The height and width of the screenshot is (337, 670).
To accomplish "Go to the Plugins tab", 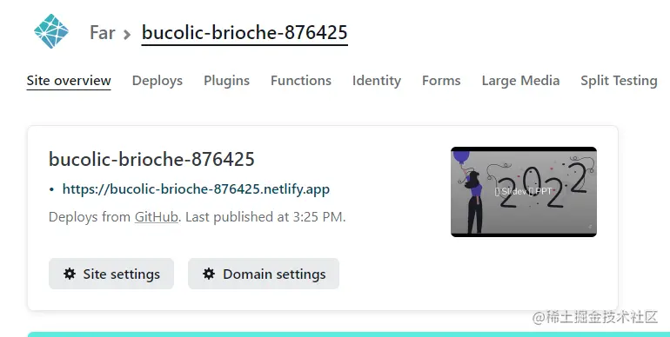I will point(226,81).
